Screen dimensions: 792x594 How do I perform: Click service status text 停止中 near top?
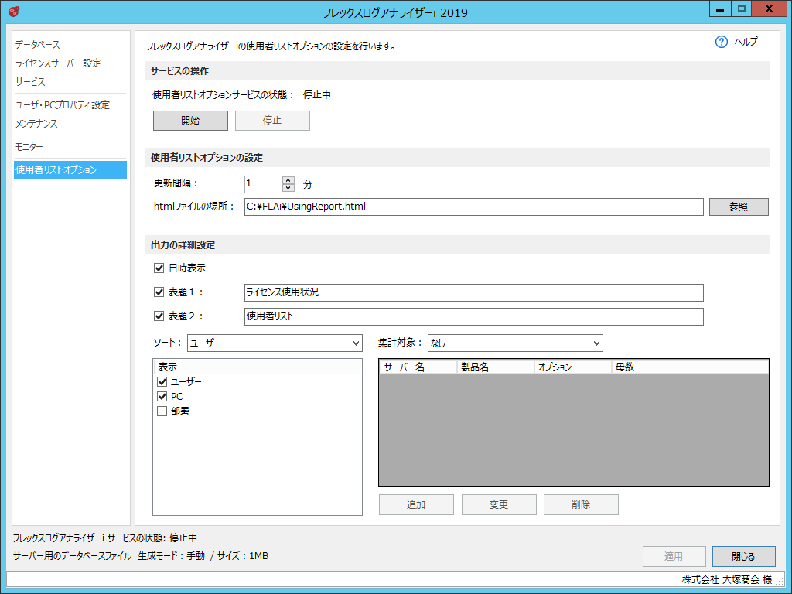pos(316,94)
